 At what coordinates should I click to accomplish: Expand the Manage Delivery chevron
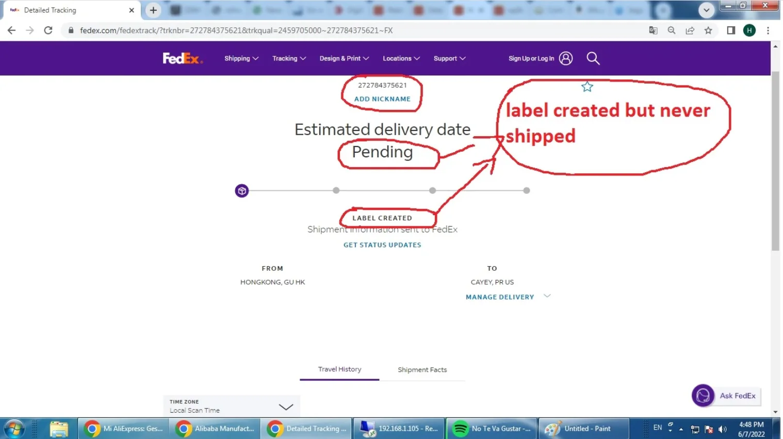[547, 296]
